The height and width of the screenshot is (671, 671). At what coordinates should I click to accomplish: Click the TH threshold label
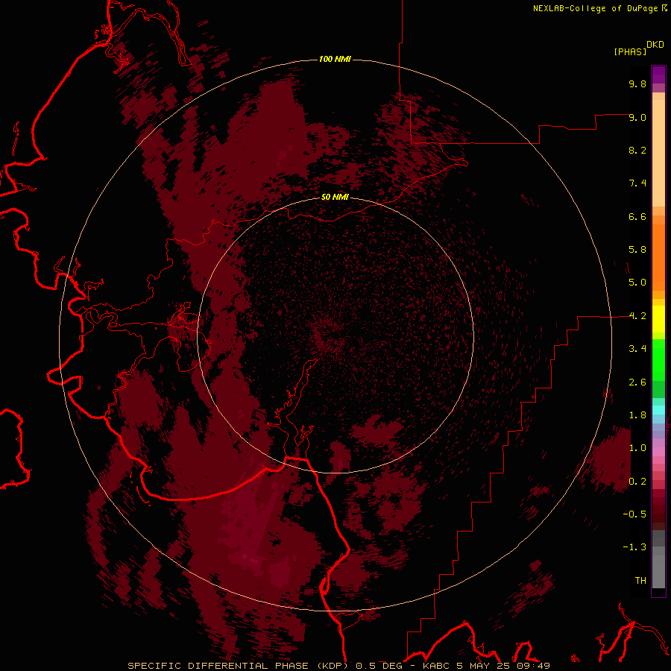pyautogui.click(x=640, y=581)
